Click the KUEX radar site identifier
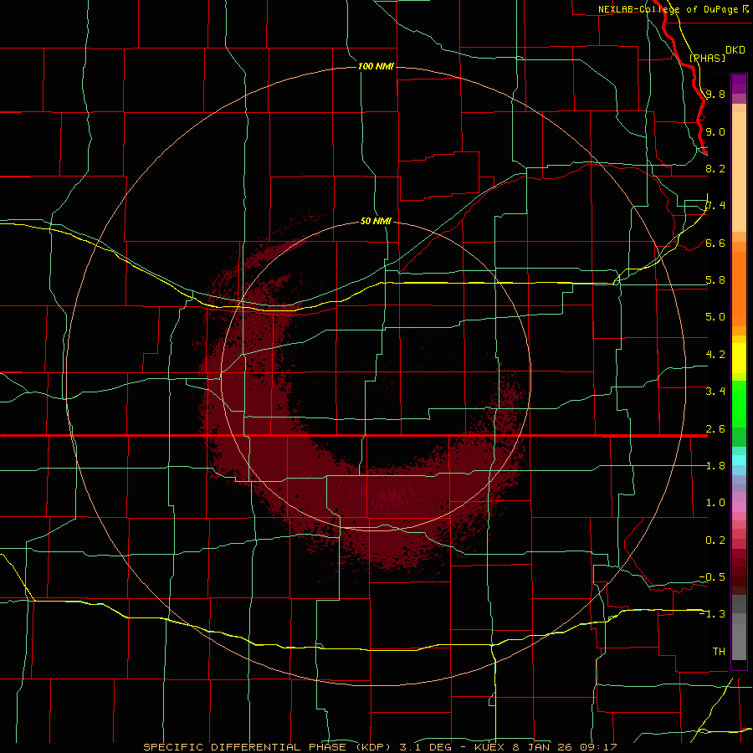The height and width of the screenshot is (753, 753). pos(489,747)
